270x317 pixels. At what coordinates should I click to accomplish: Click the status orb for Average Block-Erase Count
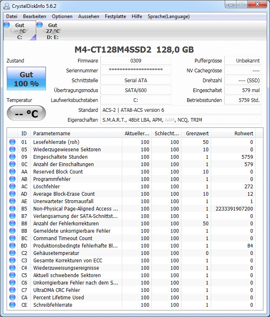click(x=12, y=194)
